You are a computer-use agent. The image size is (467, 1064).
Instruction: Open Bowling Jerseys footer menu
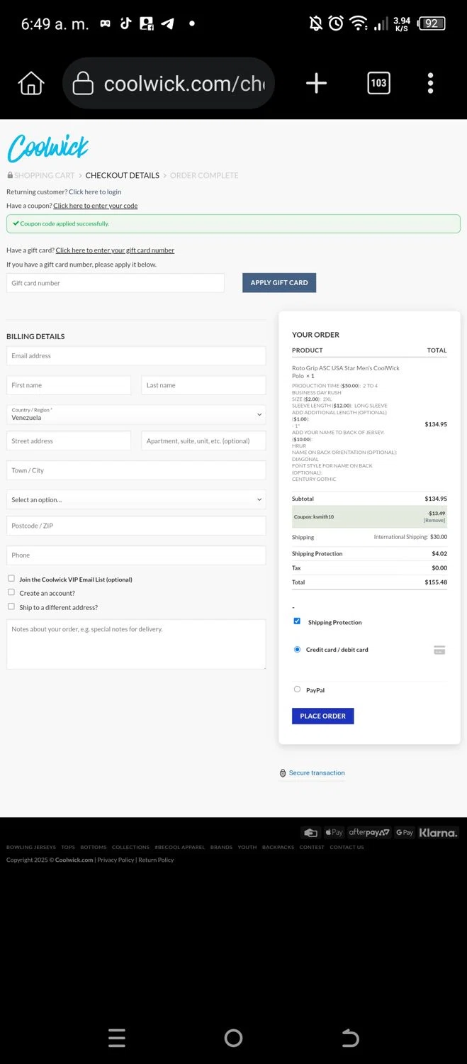tap(31, 847)
